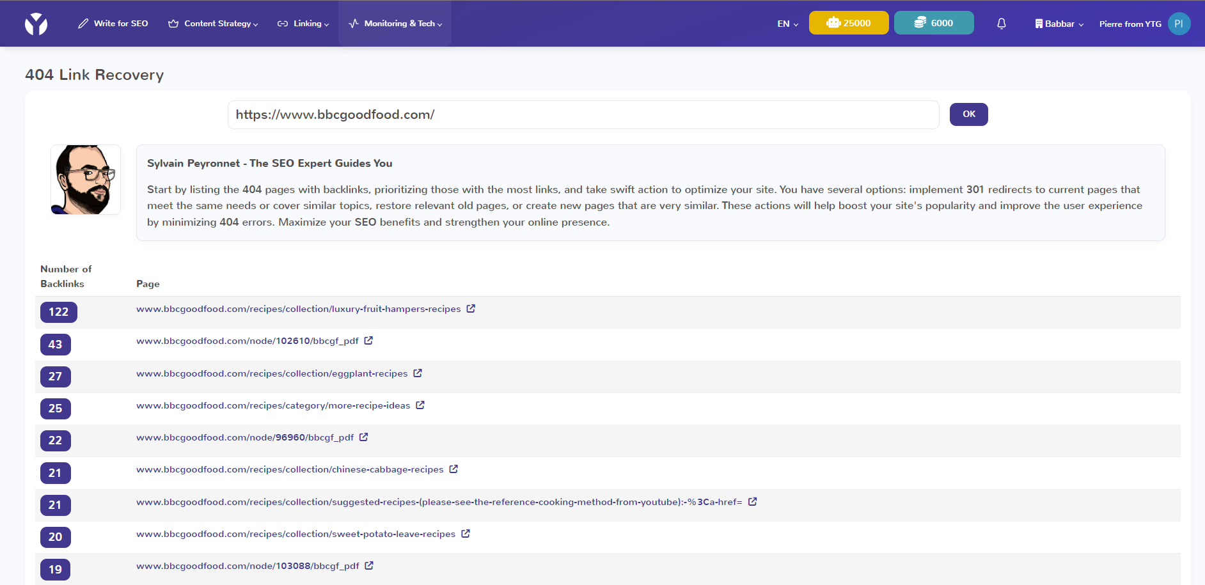The width and height of the screenshot is (1205, 585).
Task: Open Pierre from YTG account menu
Action: pyautogui.click(x=1130, y=24)
